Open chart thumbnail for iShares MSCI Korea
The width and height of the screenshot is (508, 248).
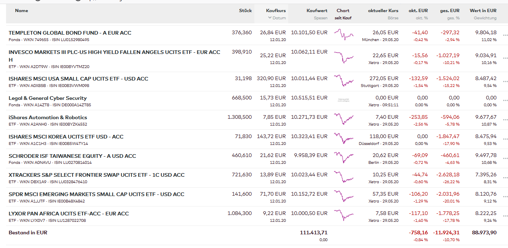(343, 138)
